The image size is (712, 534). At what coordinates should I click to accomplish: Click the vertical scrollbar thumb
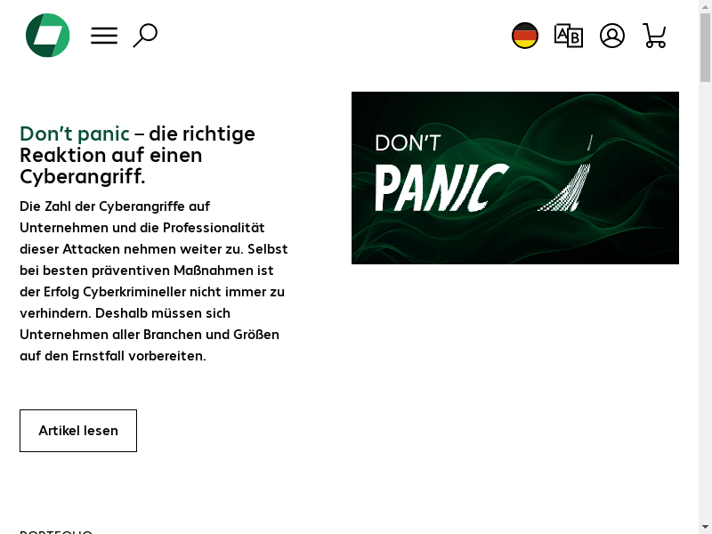705,47
